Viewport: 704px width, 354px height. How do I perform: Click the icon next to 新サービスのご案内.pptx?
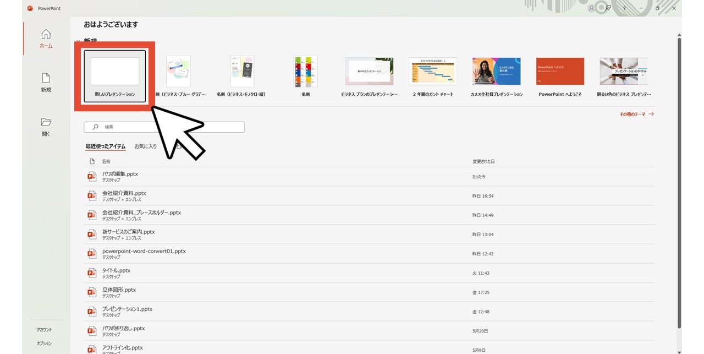coord(92,234)
